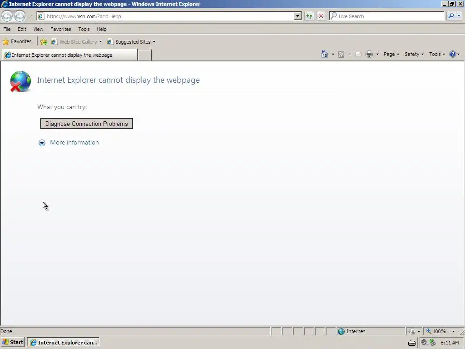Click the Protected Mode lock icon
The width and height of the screenshot is (465, 349).
click(411, 331)
